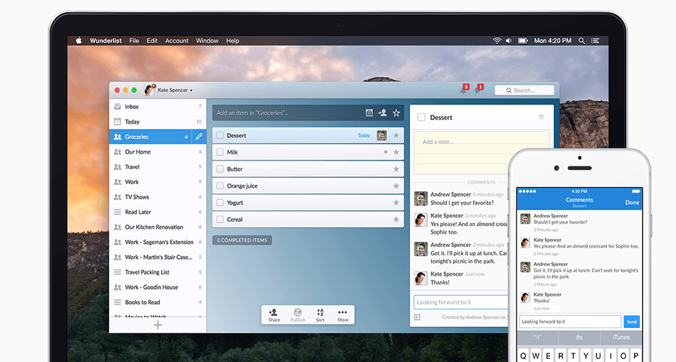The image size is (676, 362).
Task: Open Spotlight search magnifier icon
Action: (582, 41)
